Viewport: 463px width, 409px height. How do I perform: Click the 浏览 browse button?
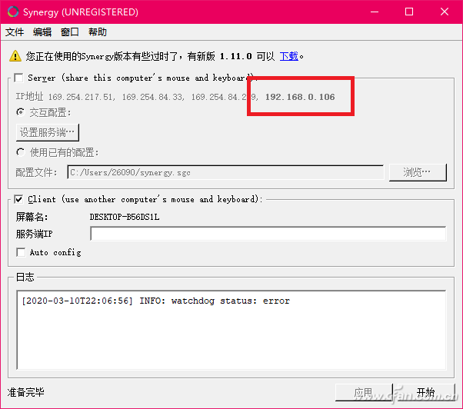point(418,172)
